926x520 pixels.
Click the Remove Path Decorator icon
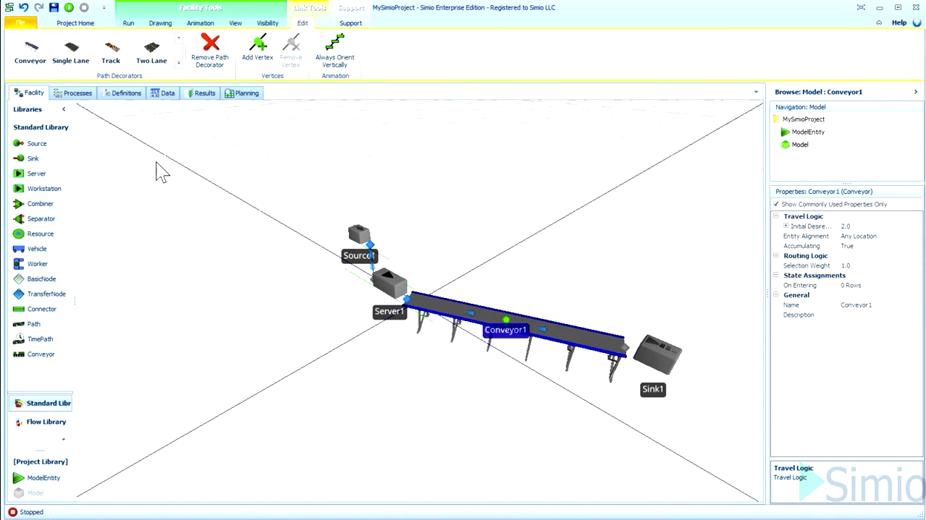coord(210,44)
